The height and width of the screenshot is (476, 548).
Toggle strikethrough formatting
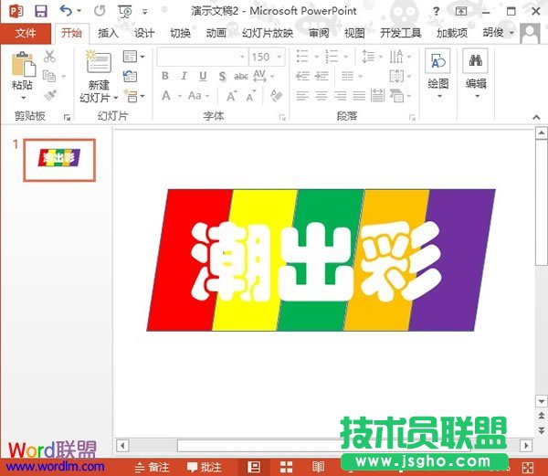tap(241, 76)
